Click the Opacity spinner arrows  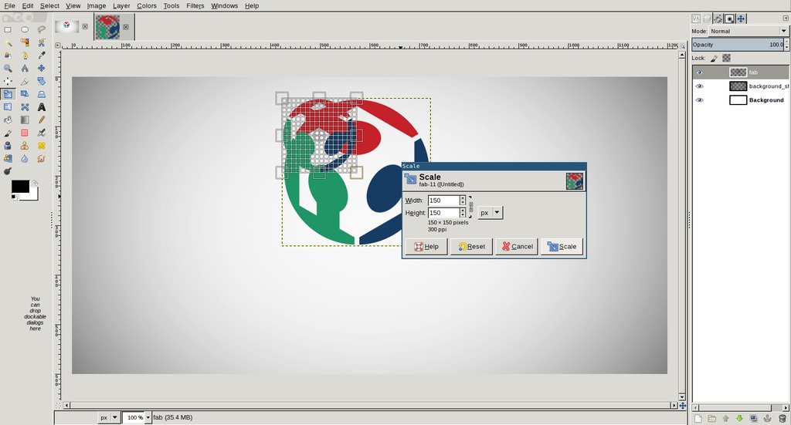tap(786, 45)
